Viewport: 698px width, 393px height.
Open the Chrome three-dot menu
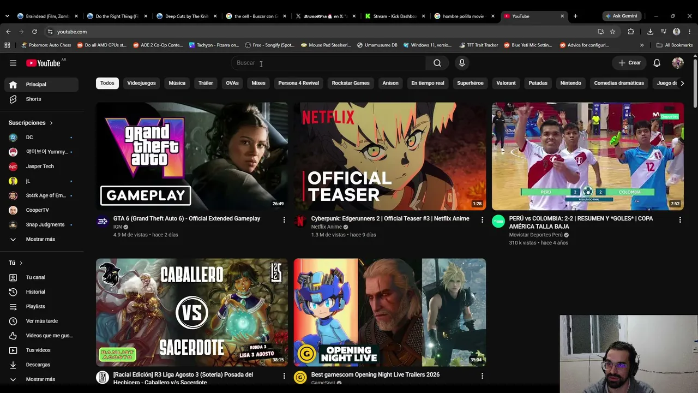pos(690,32)
